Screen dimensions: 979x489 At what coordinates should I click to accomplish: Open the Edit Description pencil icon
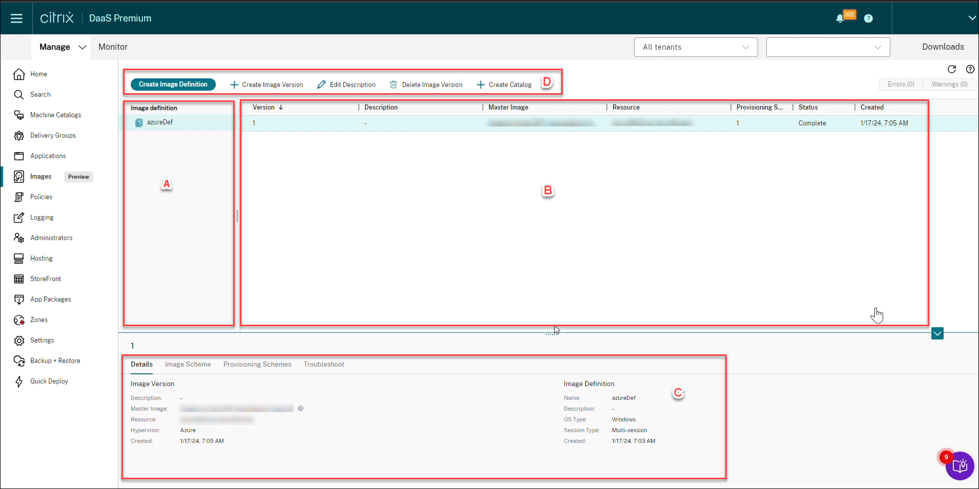(322, 84)
